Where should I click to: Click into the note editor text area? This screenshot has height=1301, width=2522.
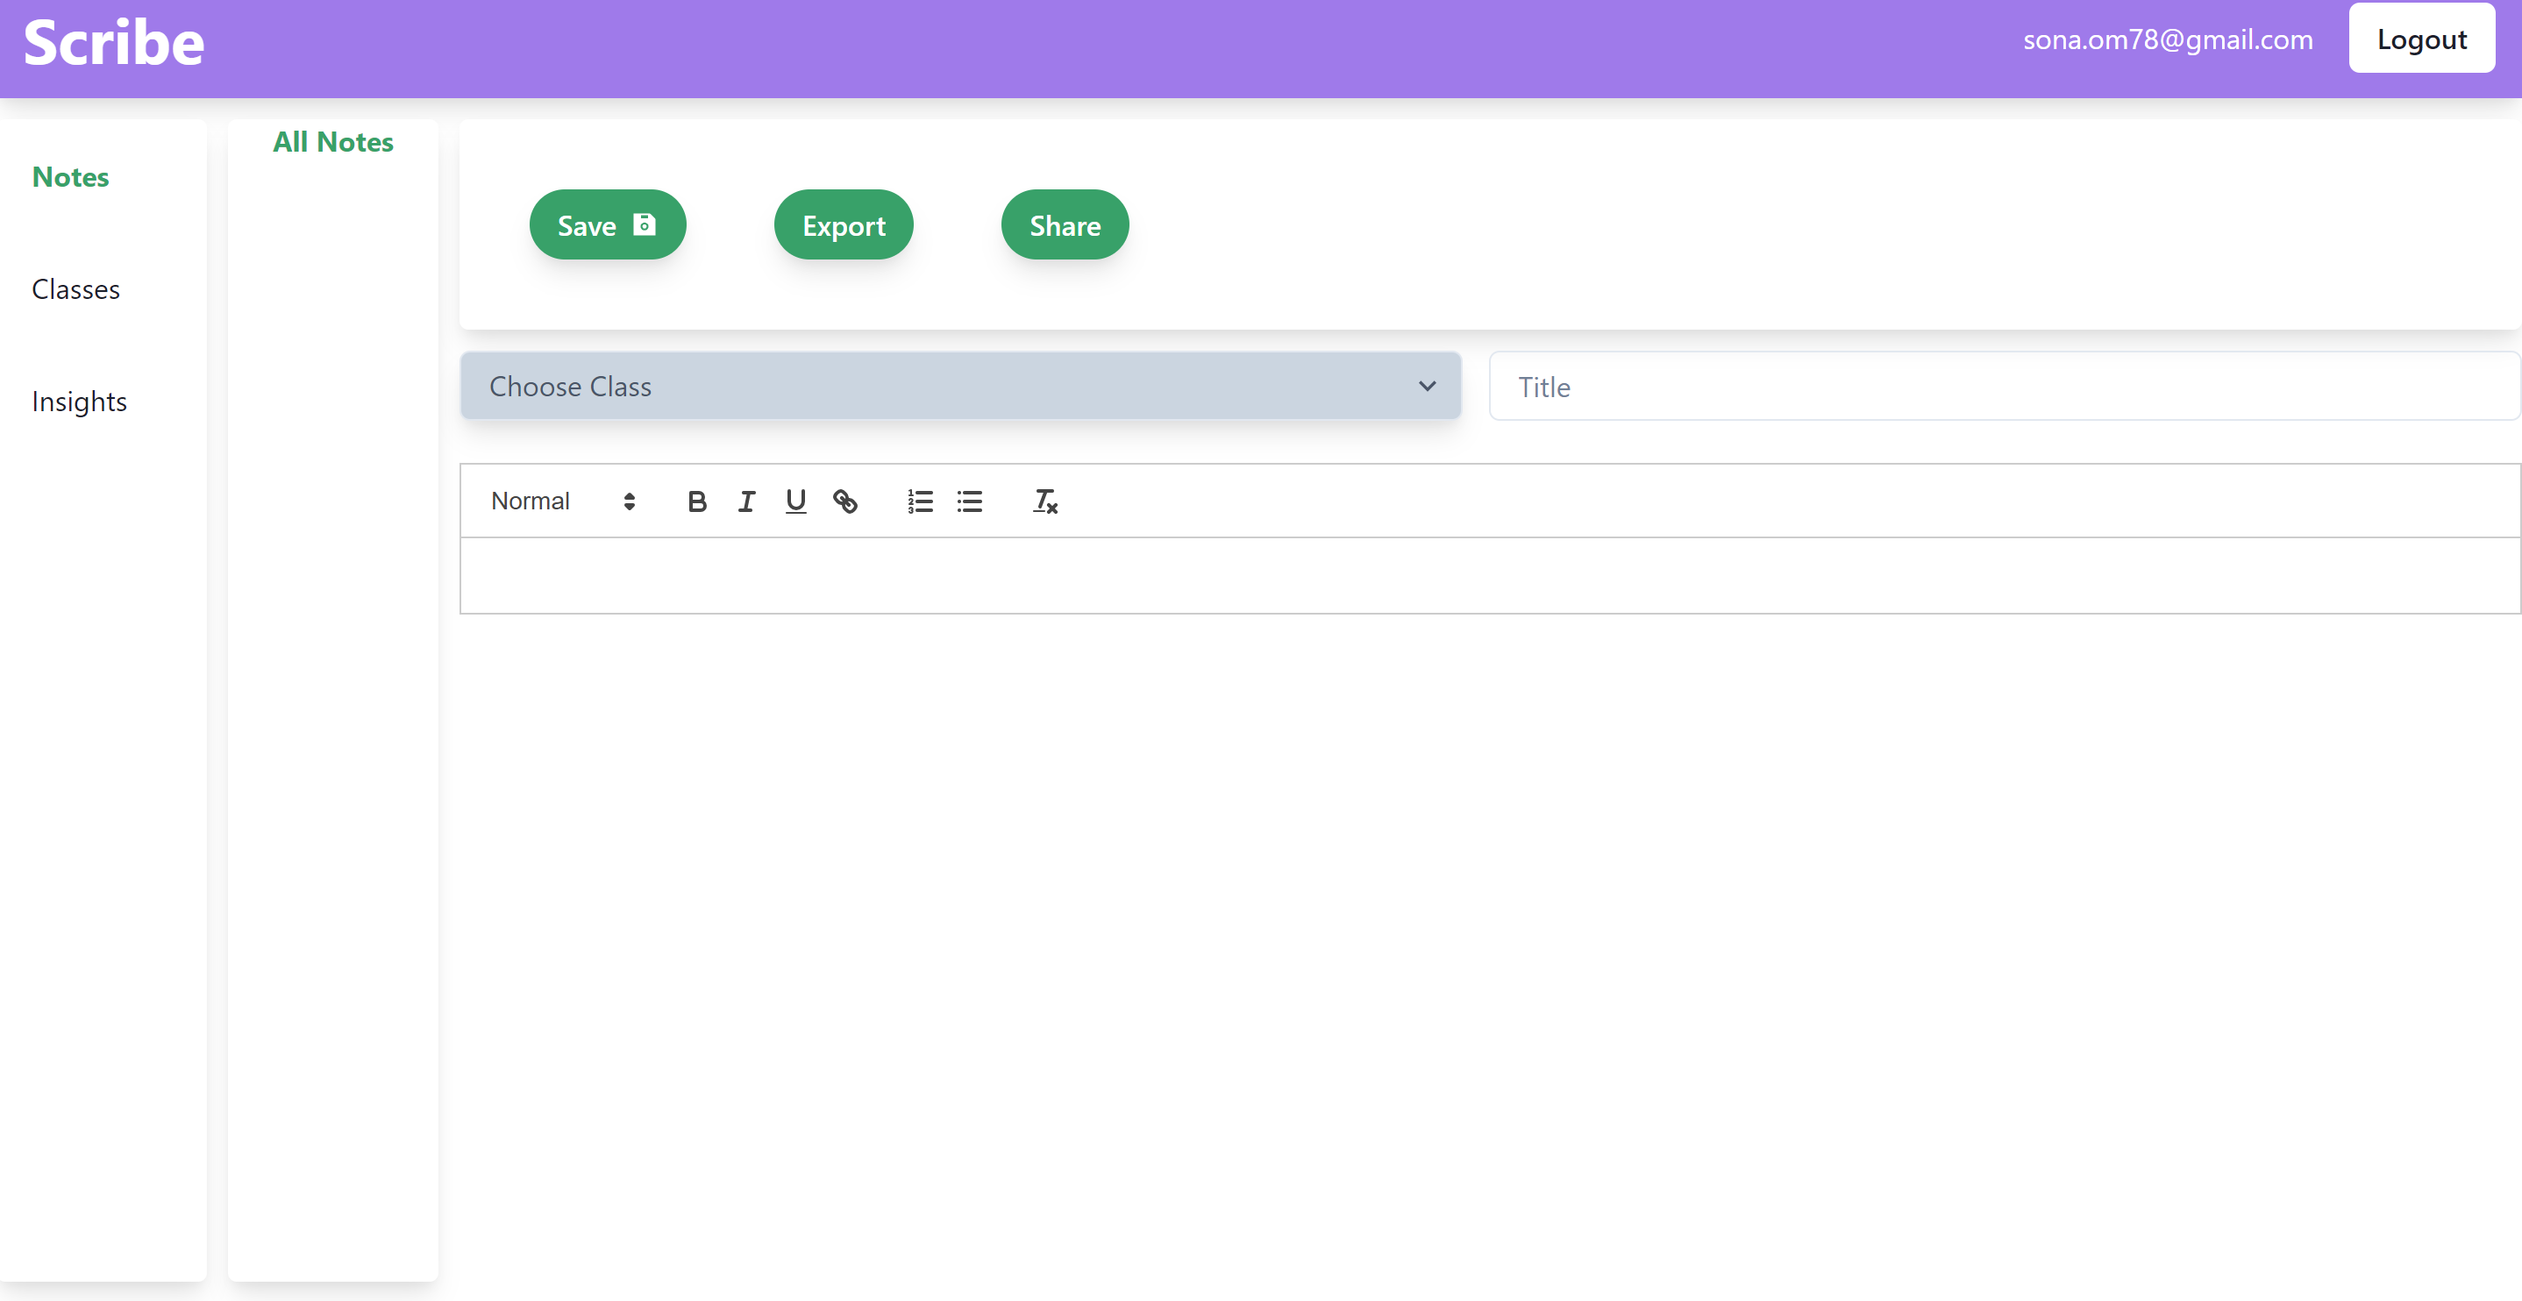tap(1488, 576)
